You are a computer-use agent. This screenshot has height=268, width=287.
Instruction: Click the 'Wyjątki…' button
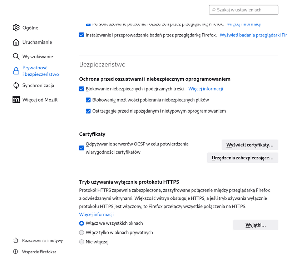pyautogui.click(x=256, y=225)
